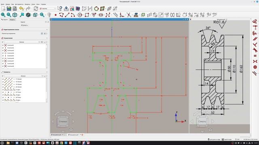The image size is (259, 145).
Task: Select the Trim edge tool
Action: tap(129, 15)
